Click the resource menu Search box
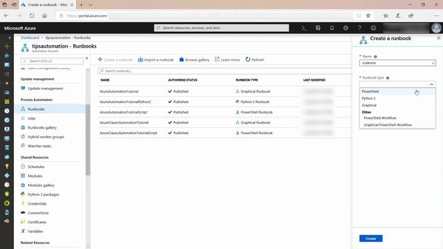The width and height of the screenshot is (443, 249). [x=52, y=61]
